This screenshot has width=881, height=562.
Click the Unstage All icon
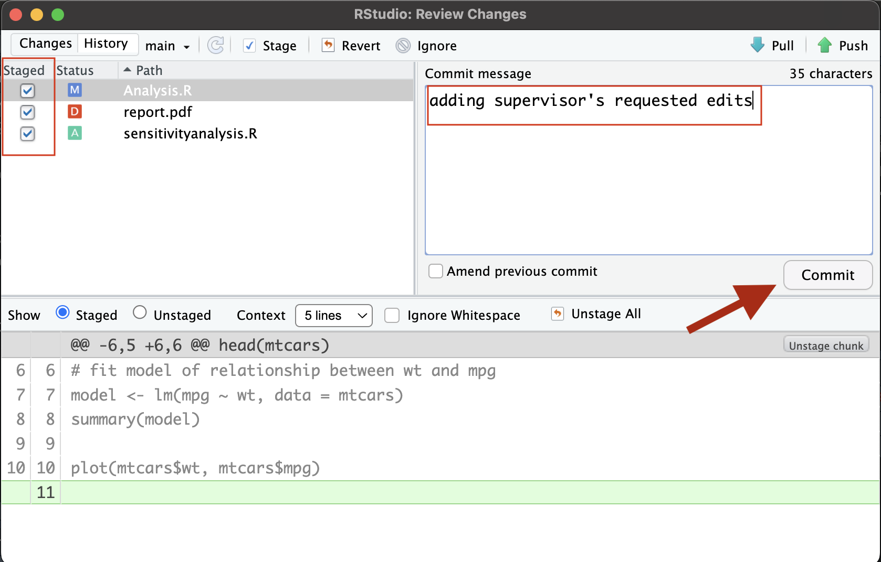point(558,314)
